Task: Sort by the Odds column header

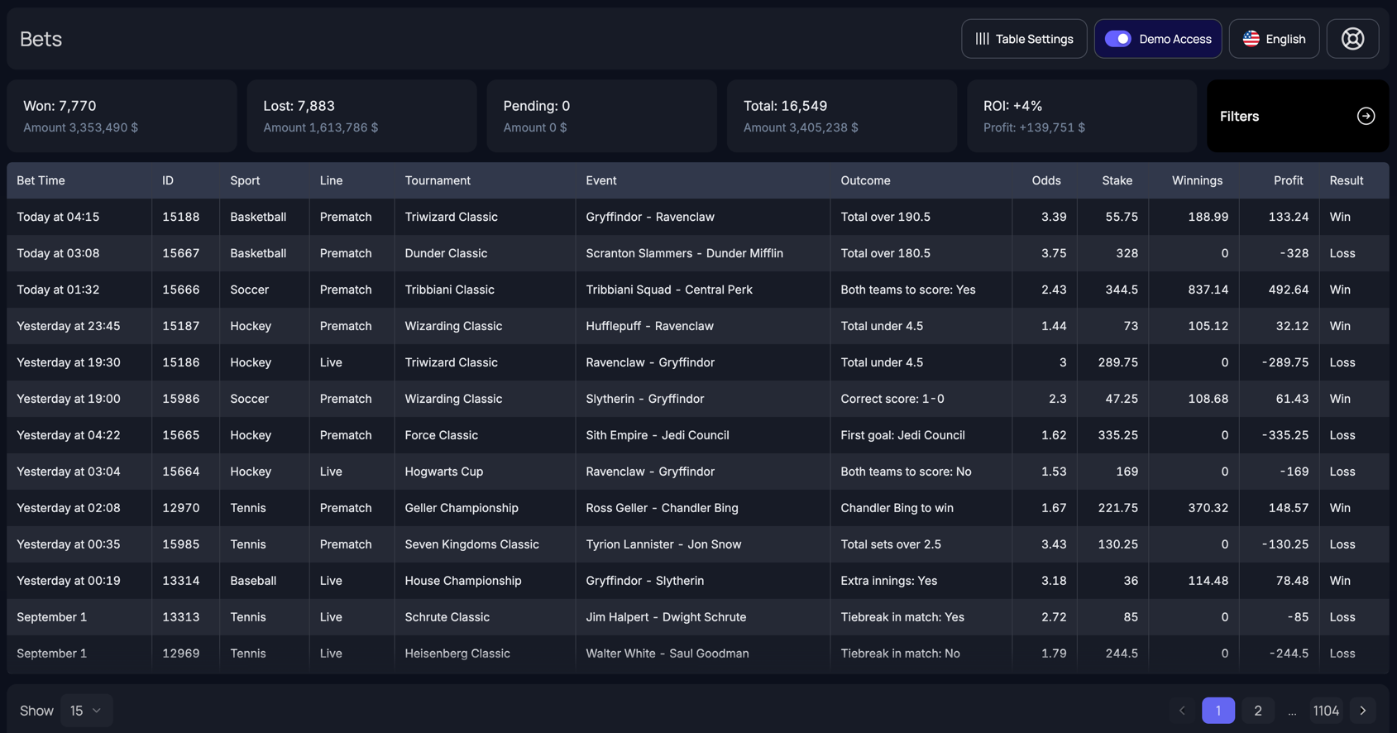Action: click(1045, 180)
